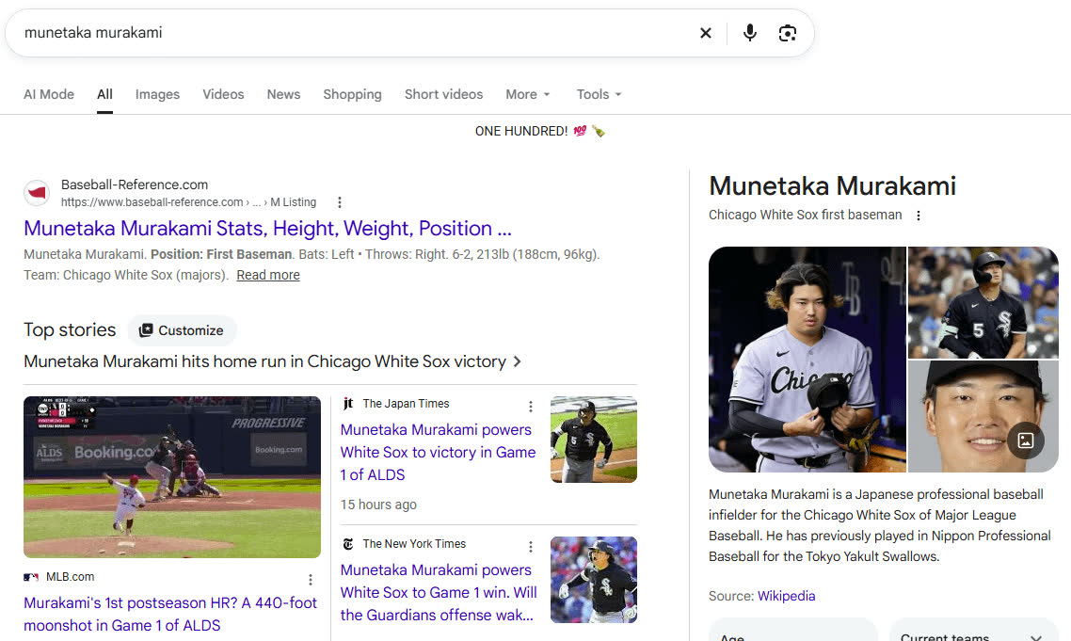Open New York Times Game 1 win article
The image size is (1071, 641).
(x=439, y=592)
